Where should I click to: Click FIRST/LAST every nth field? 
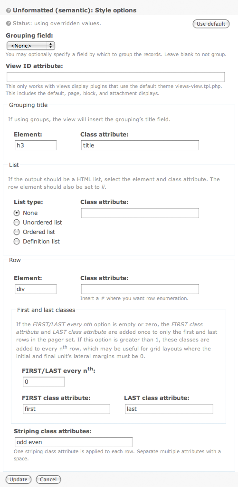click(44, 382)
